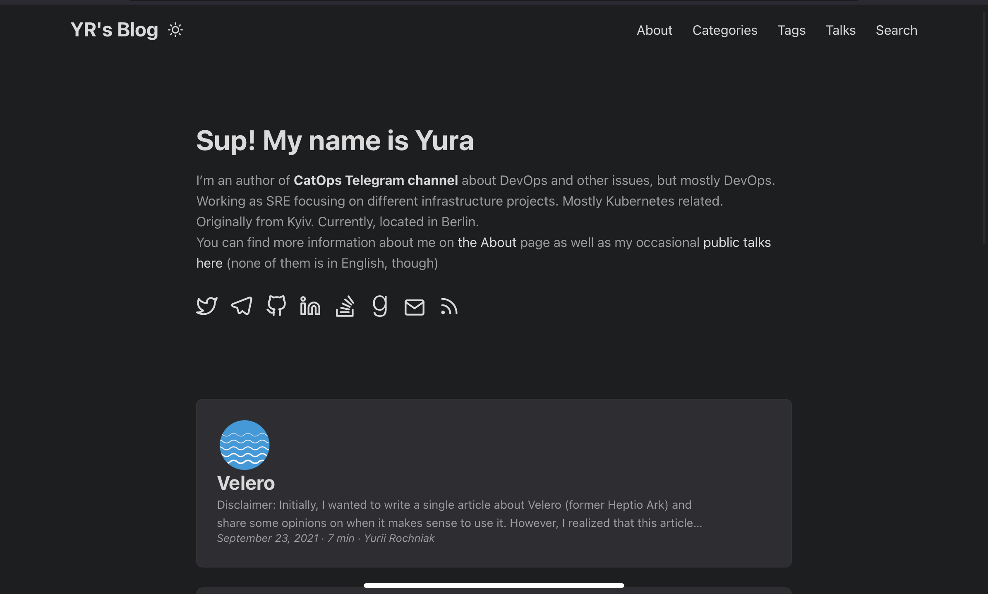Open the Talks menu item
The width and height of the screenshot is (988, 594).
coord(840,30)
